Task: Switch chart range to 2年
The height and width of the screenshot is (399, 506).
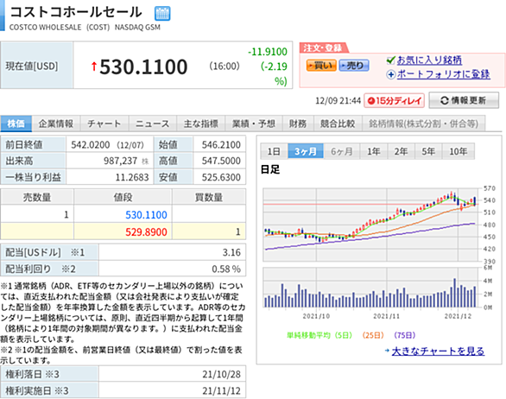Action: click(x=401, y=151)
